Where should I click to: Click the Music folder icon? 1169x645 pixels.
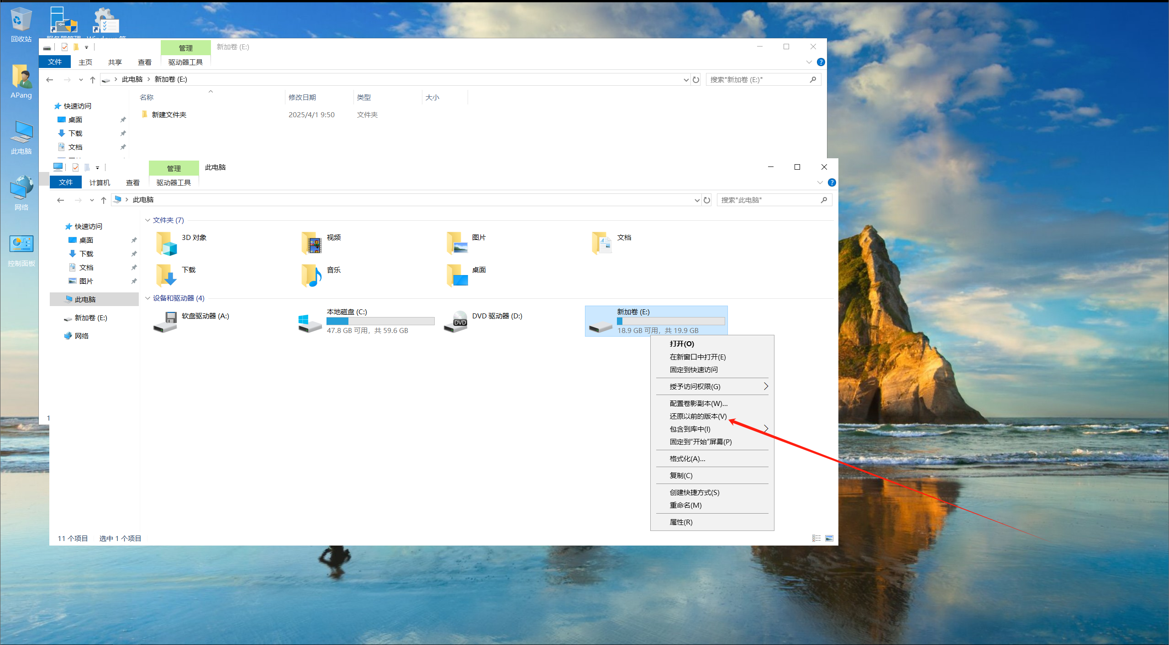[x=311, y=276]
